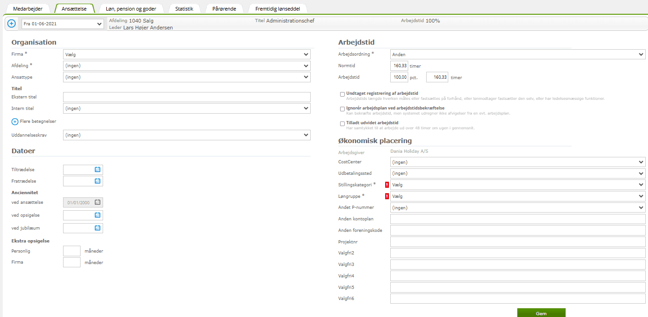Open the Tiltrædelse calendar picker

click(98, 169)
